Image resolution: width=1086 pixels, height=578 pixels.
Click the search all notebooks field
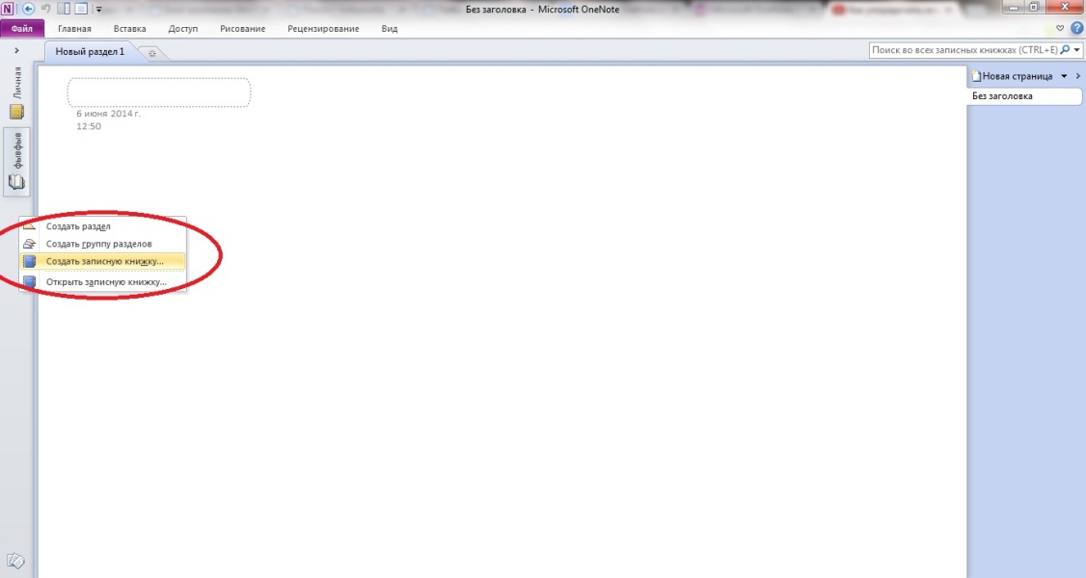point(964,50)
